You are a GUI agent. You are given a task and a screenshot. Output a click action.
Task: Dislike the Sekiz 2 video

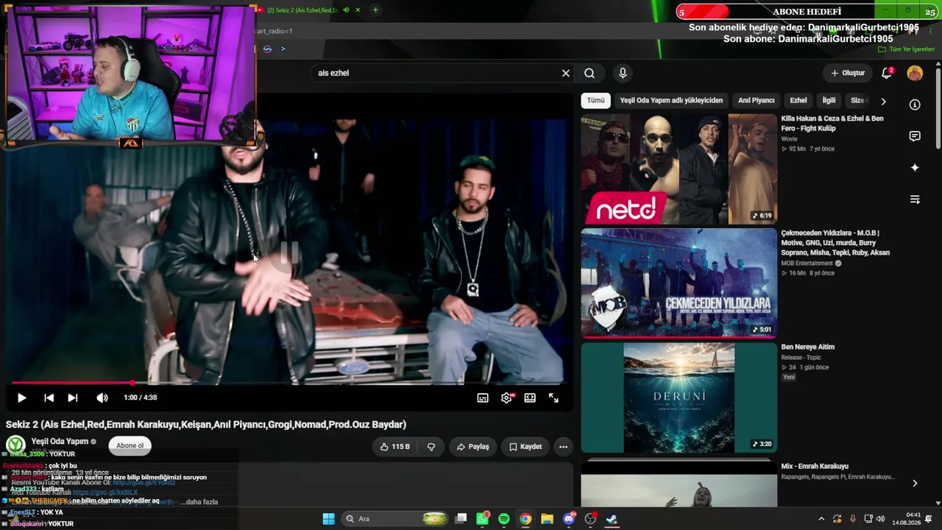(431, 447)
